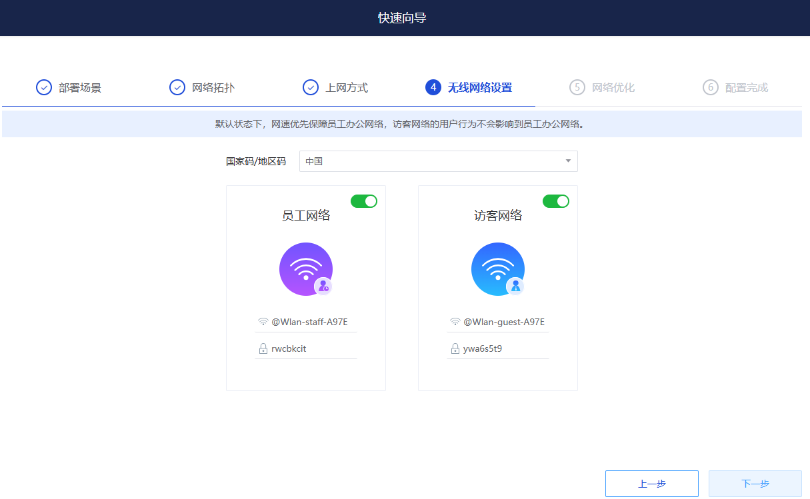Jump to the 网络优化 step
This screenshot has width=810, height=499.
coord(613,88)
